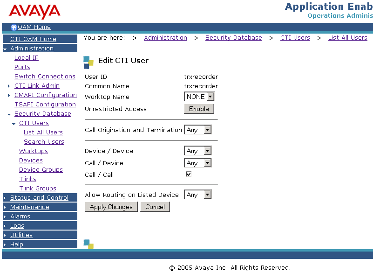Open the Maintenance sidebar menu

pyautogui.click(x=30, y=207)
